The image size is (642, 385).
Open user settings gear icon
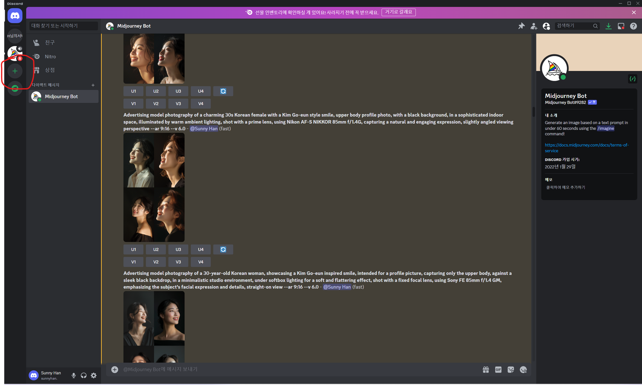tap(94, 375)
